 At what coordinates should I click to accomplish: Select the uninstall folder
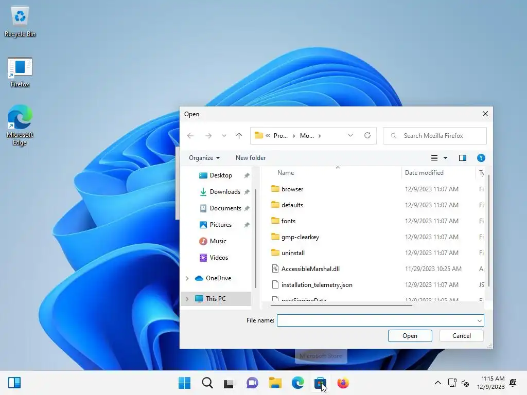coord(293,253)
